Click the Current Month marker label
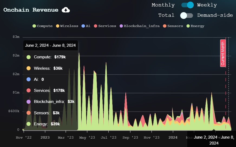The height and width of the screenshot is (147, 236). click(x=223, y=53)
